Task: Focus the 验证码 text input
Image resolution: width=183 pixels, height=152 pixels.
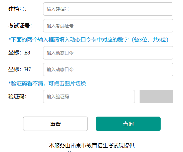Action: [89, 97]
